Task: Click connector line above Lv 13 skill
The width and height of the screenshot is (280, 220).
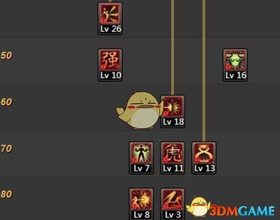Action: [x=204, y=71]
